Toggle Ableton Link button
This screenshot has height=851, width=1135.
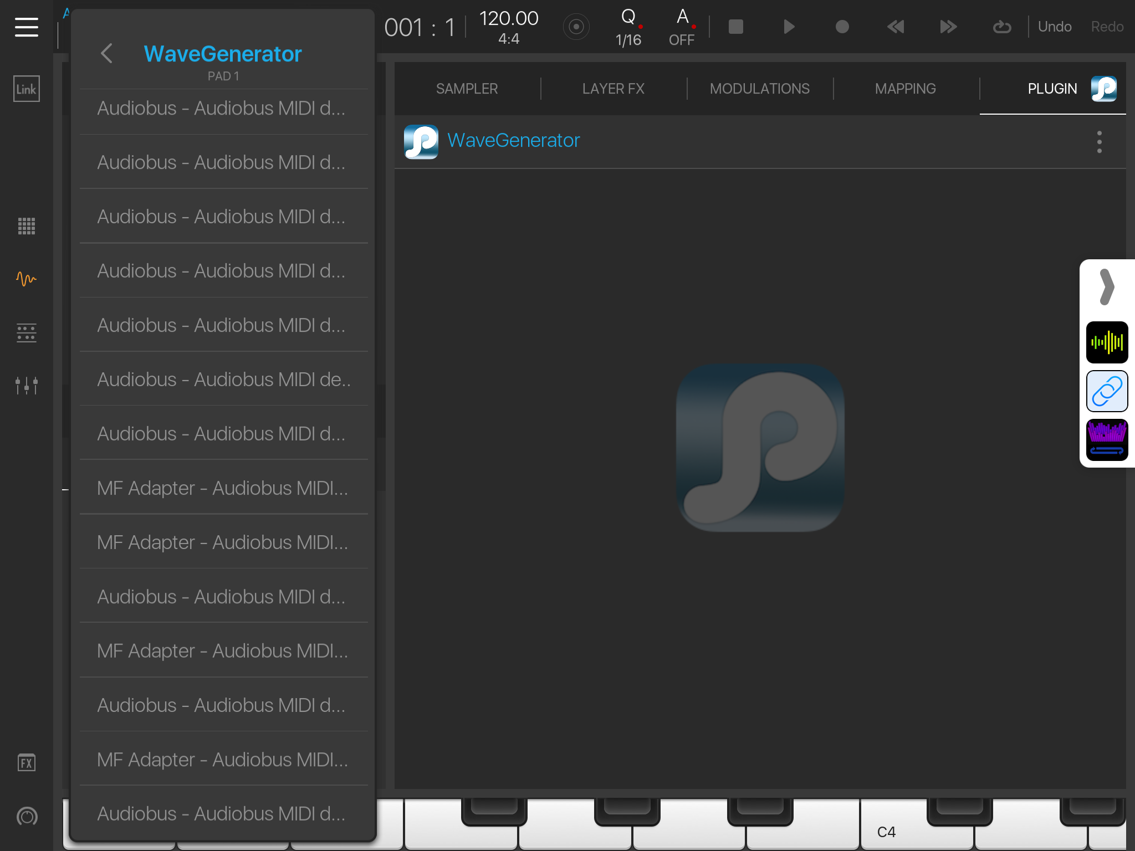click(27, 89)
